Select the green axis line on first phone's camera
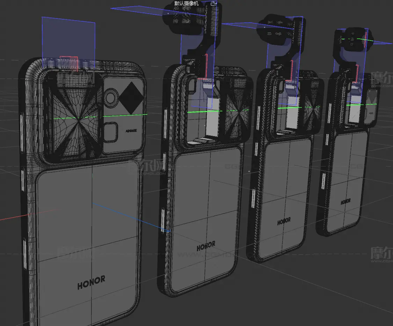 [x=100, y=117]
